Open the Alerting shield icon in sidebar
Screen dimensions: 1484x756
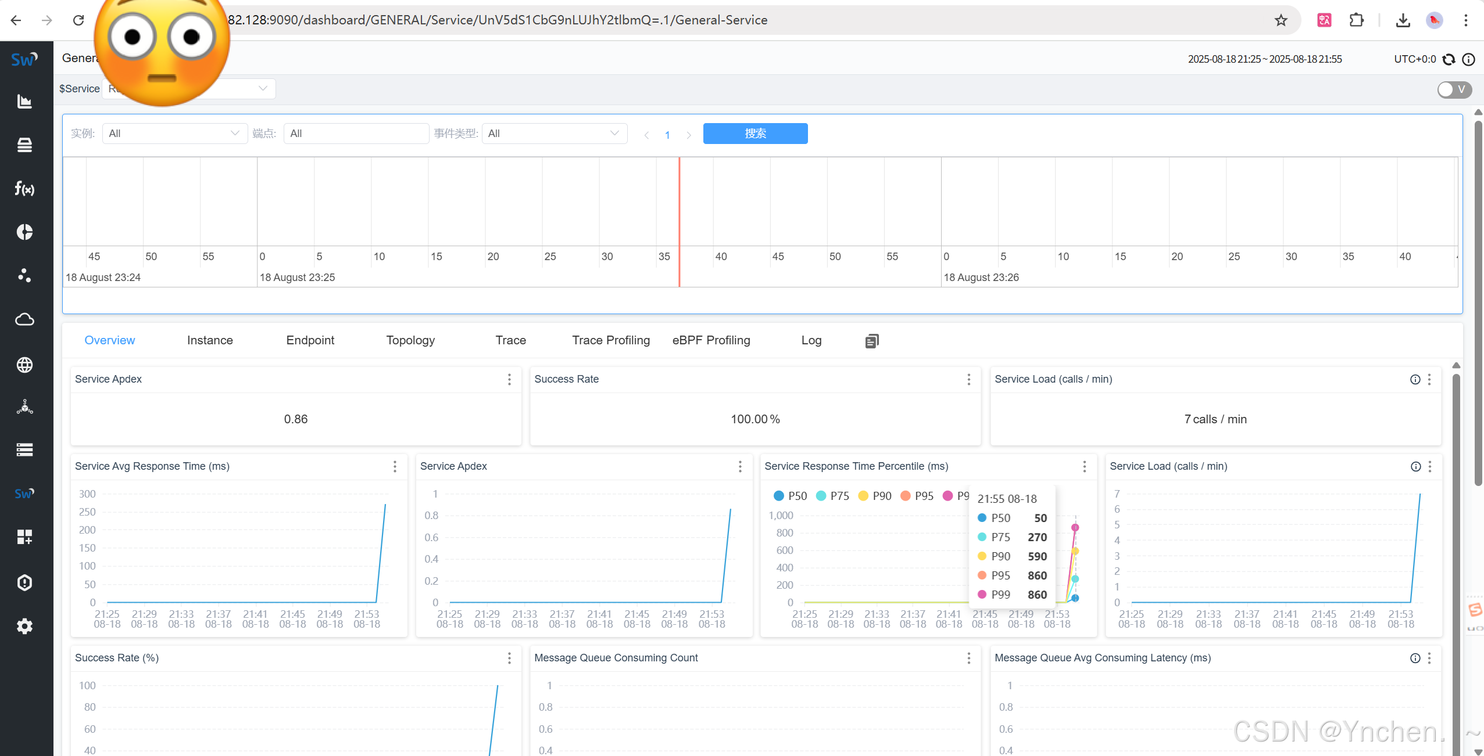click(24, 582)
